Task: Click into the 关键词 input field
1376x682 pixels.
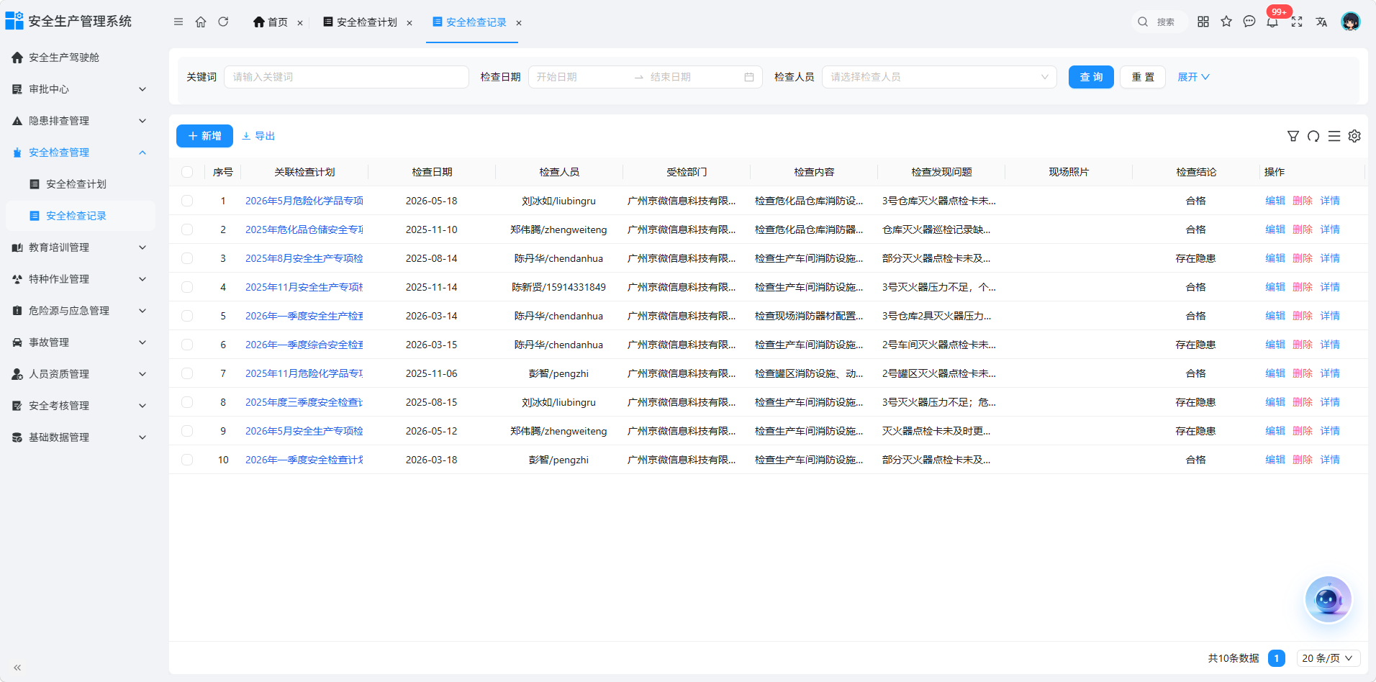Action: click(346, 77)
